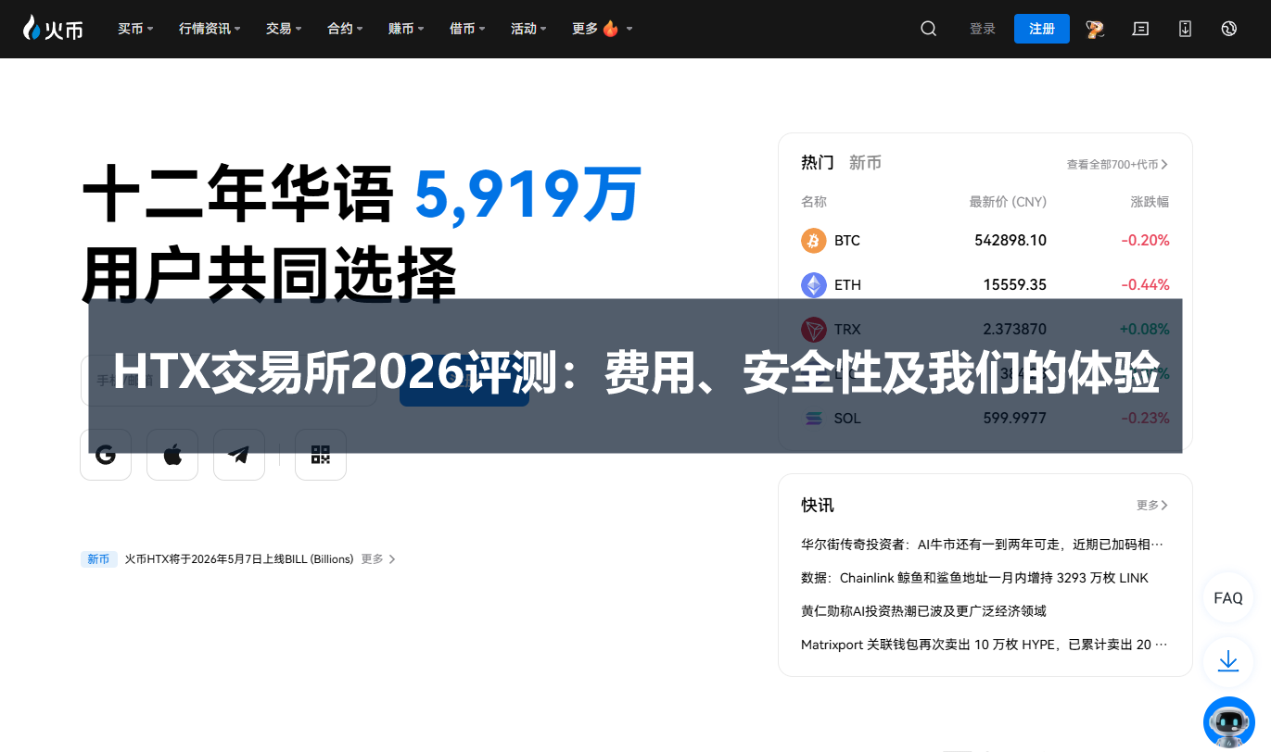Switch to the 热门 tab
The height and width of the screenshot is (752, 1271).
tap(818, 163)
